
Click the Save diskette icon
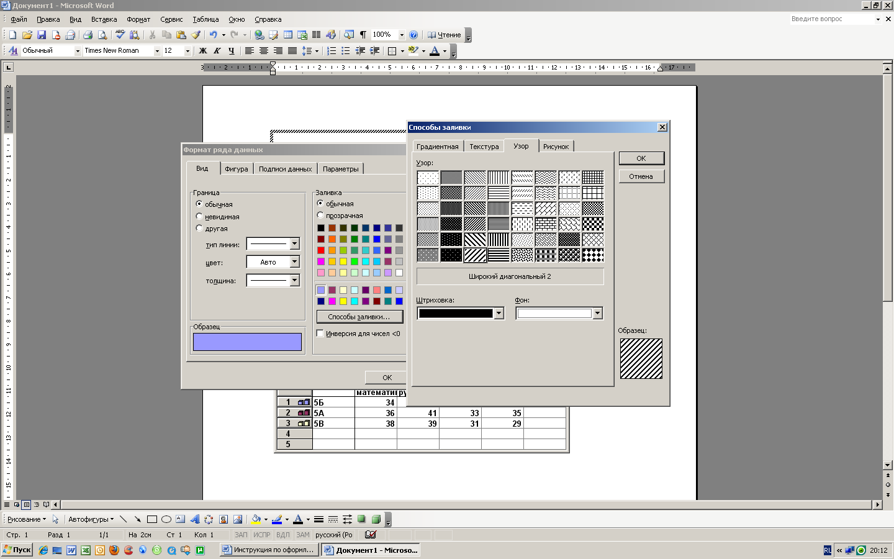pos(42,35)
